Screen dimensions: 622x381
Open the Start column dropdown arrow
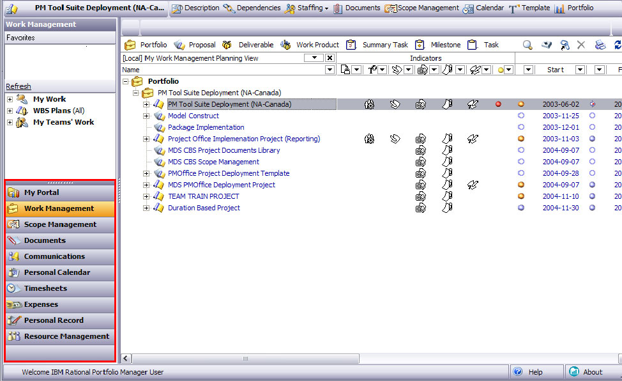(580, 70)
